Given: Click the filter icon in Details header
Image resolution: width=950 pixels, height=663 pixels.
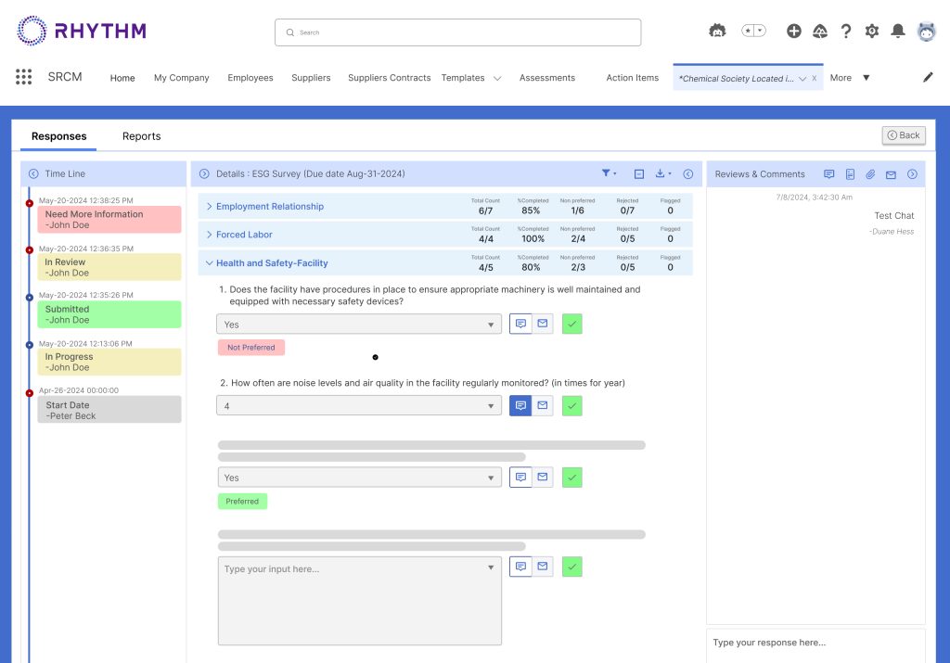Looking at the screenshot, I should [608, 173].
